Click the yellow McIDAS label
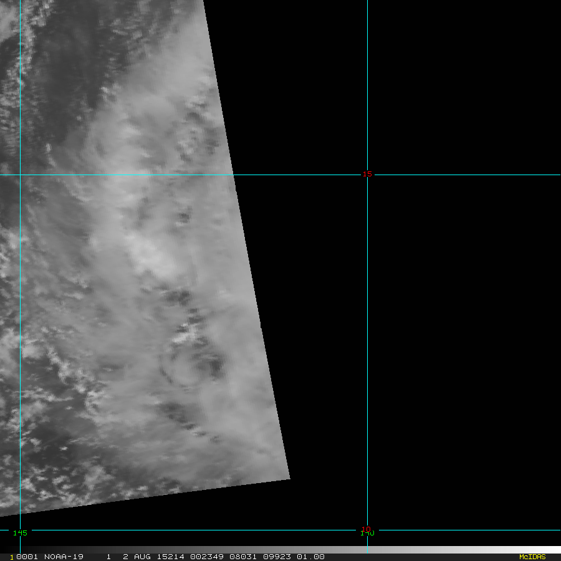The height and width of the screenshot is (561, 561). tap(532, 557)
